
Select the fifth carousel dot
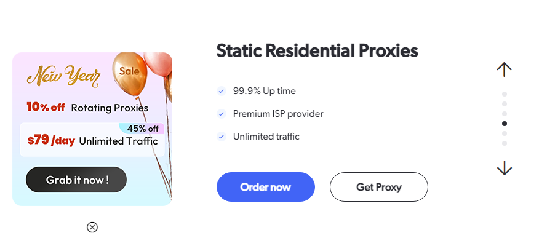coord(505,133)
